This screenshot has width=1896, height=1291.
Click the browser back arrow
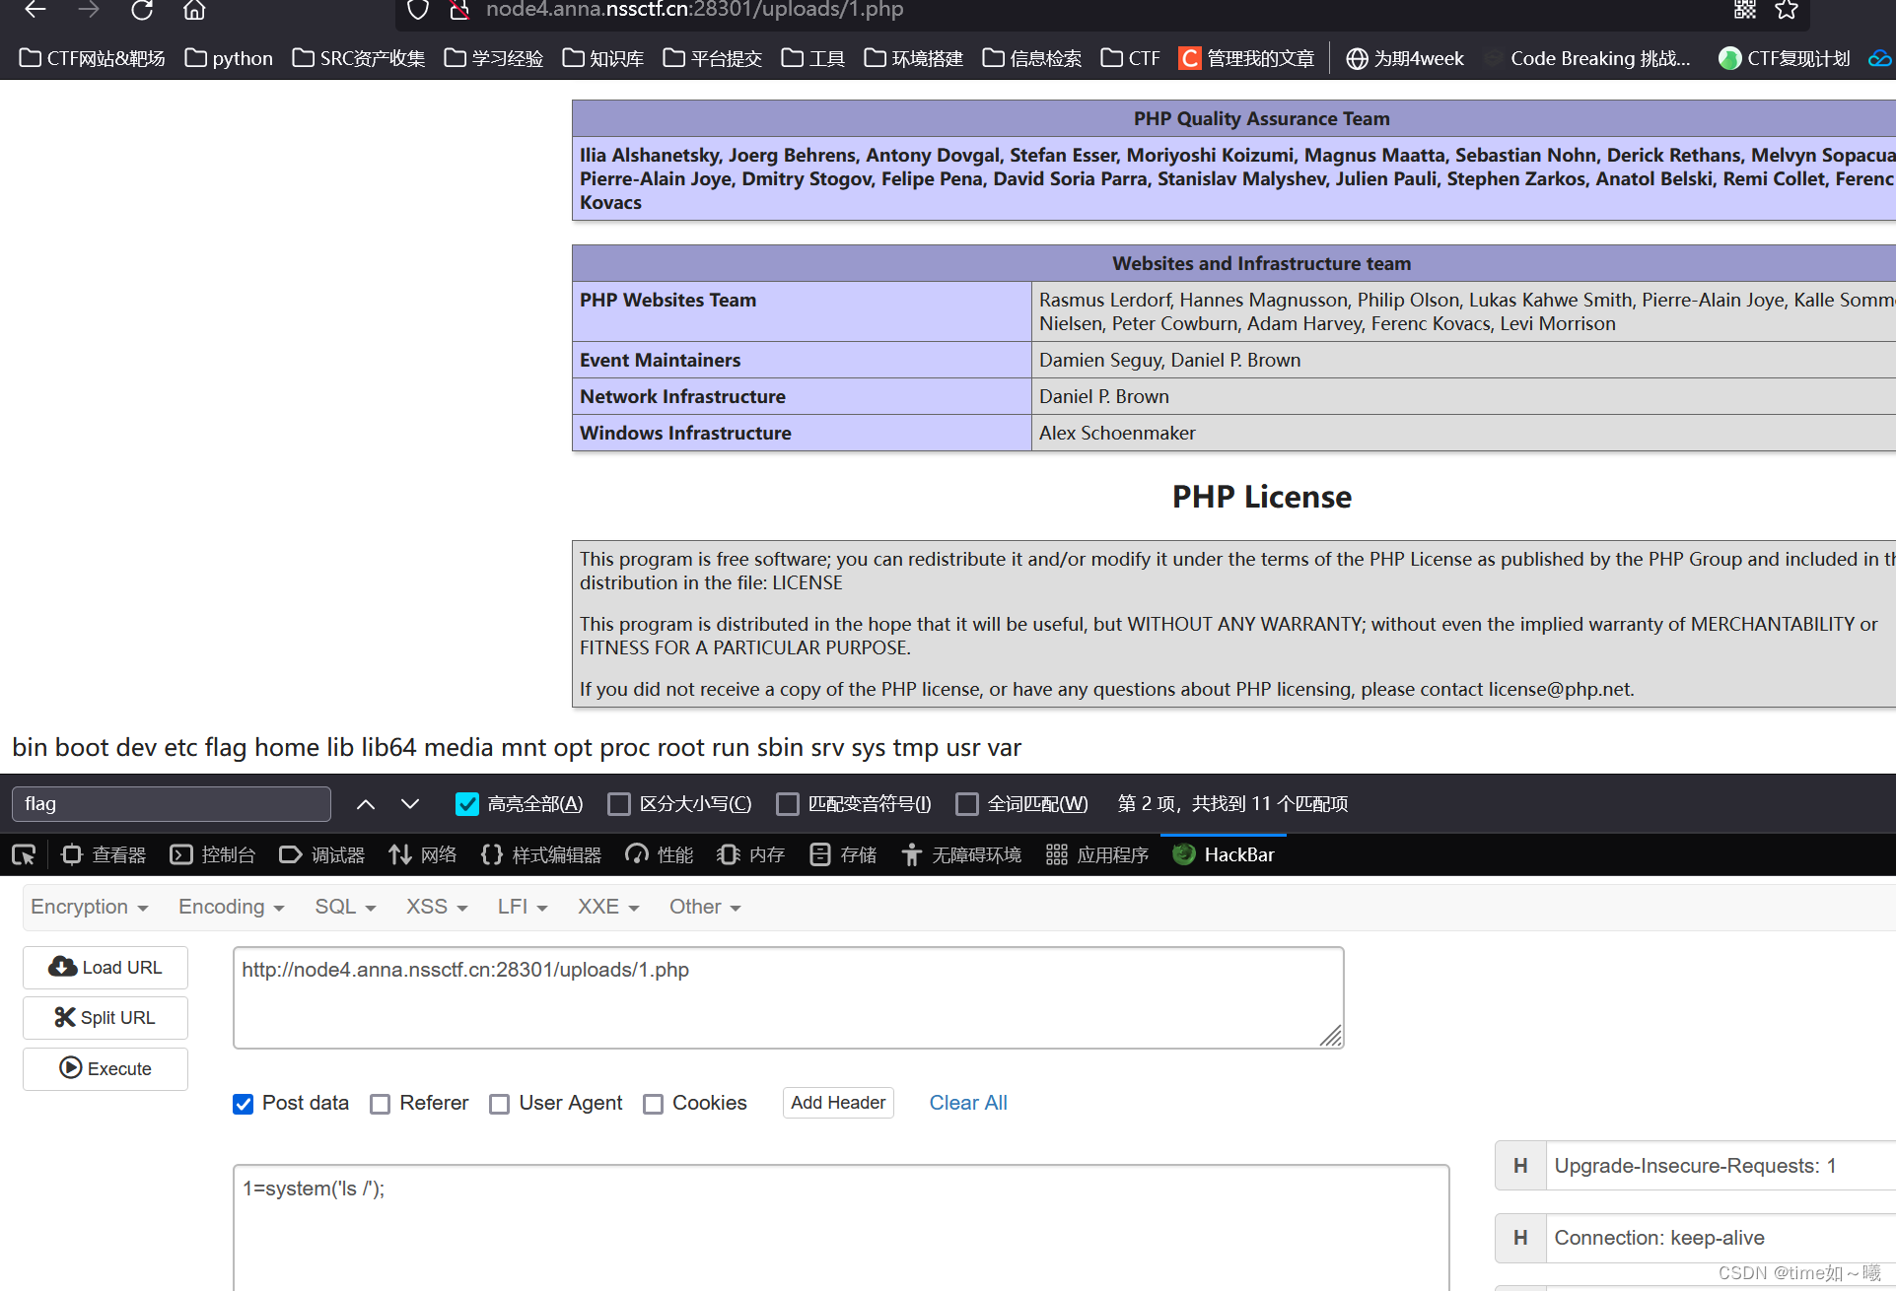coord(35,10)
